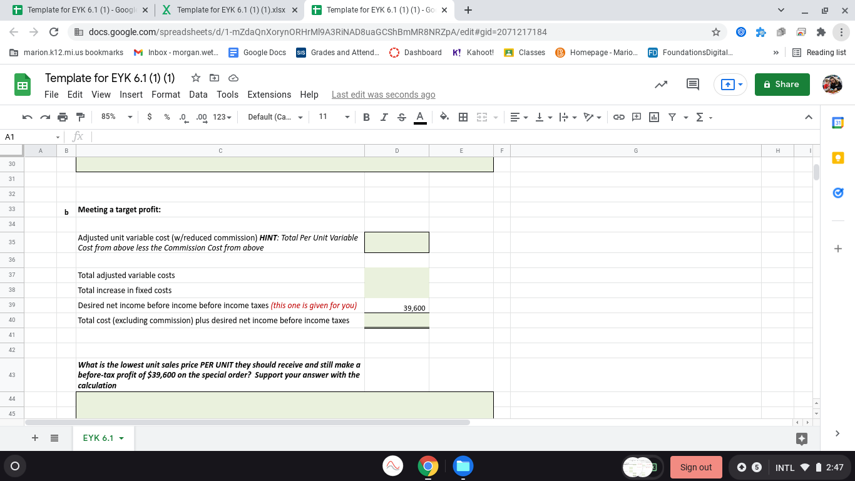Open the font selector showing Default (Ca...)
The image size is (855, 481).
pos(274,117)
